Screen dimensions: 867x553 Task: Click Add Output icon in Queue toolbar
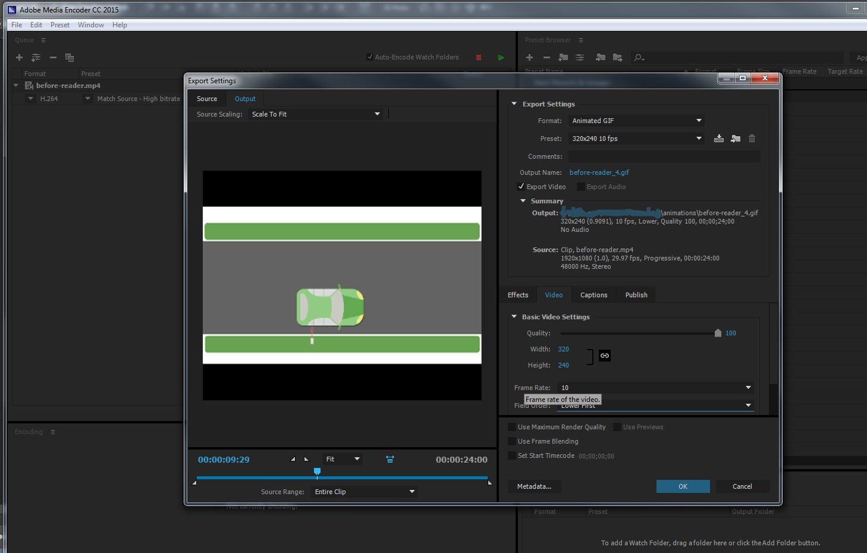[x=36, y=57]
